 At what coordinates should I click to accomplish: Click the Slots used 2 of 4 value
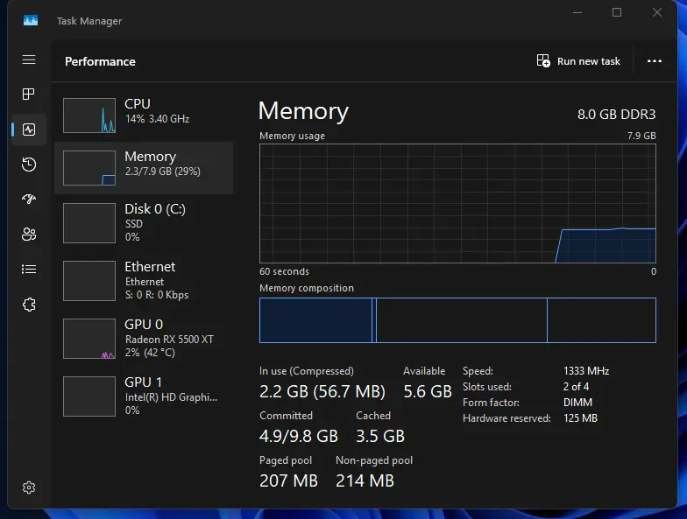pyautogui.click(x=577, y=387)
